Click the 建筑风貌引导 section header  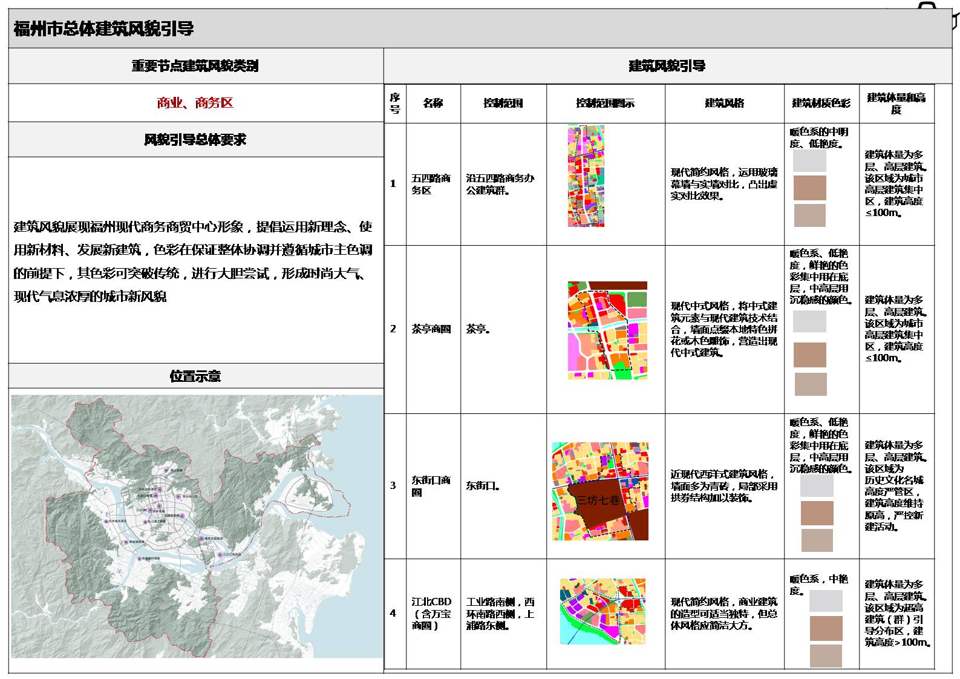pos(667,66)
